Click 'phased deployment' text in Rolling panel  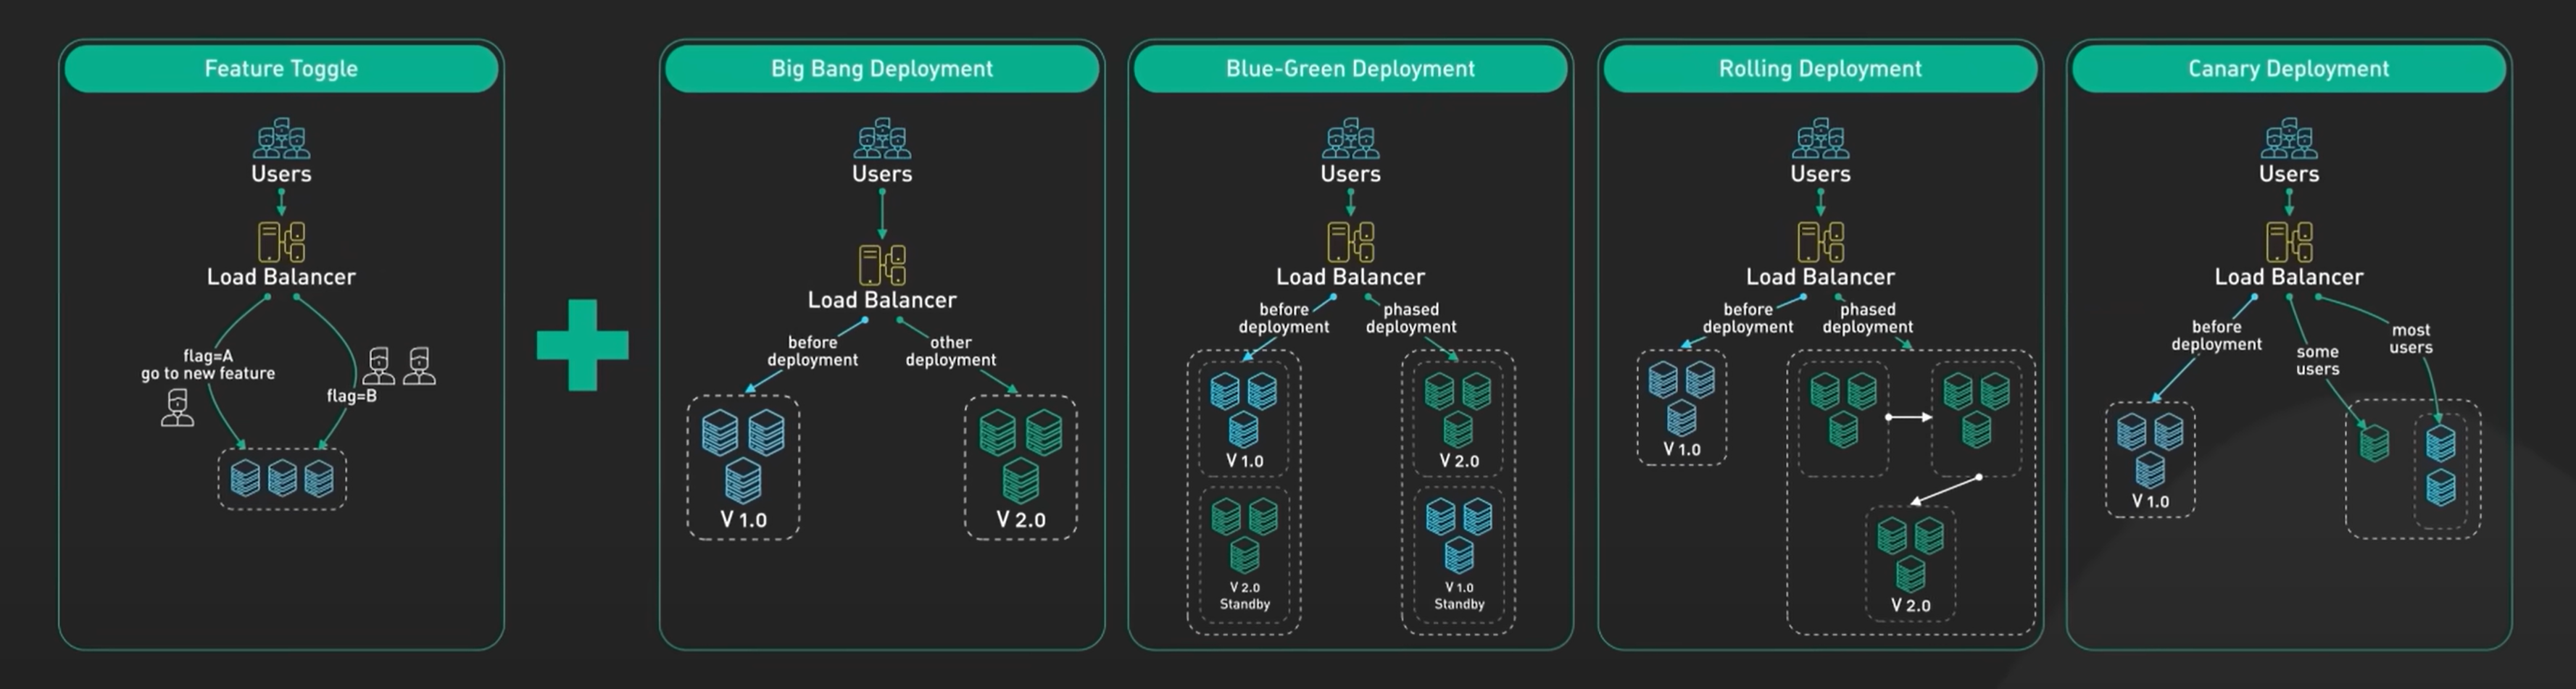[1868, 318]
